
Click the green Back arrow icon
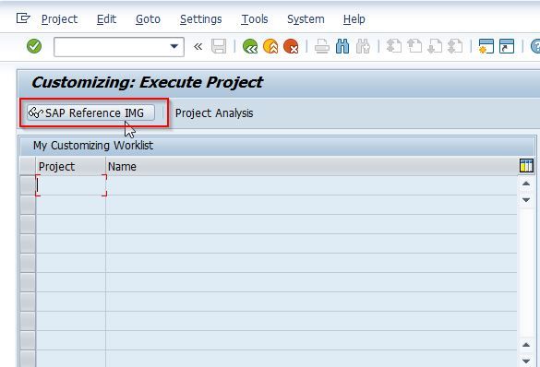[x=250, y=46]
